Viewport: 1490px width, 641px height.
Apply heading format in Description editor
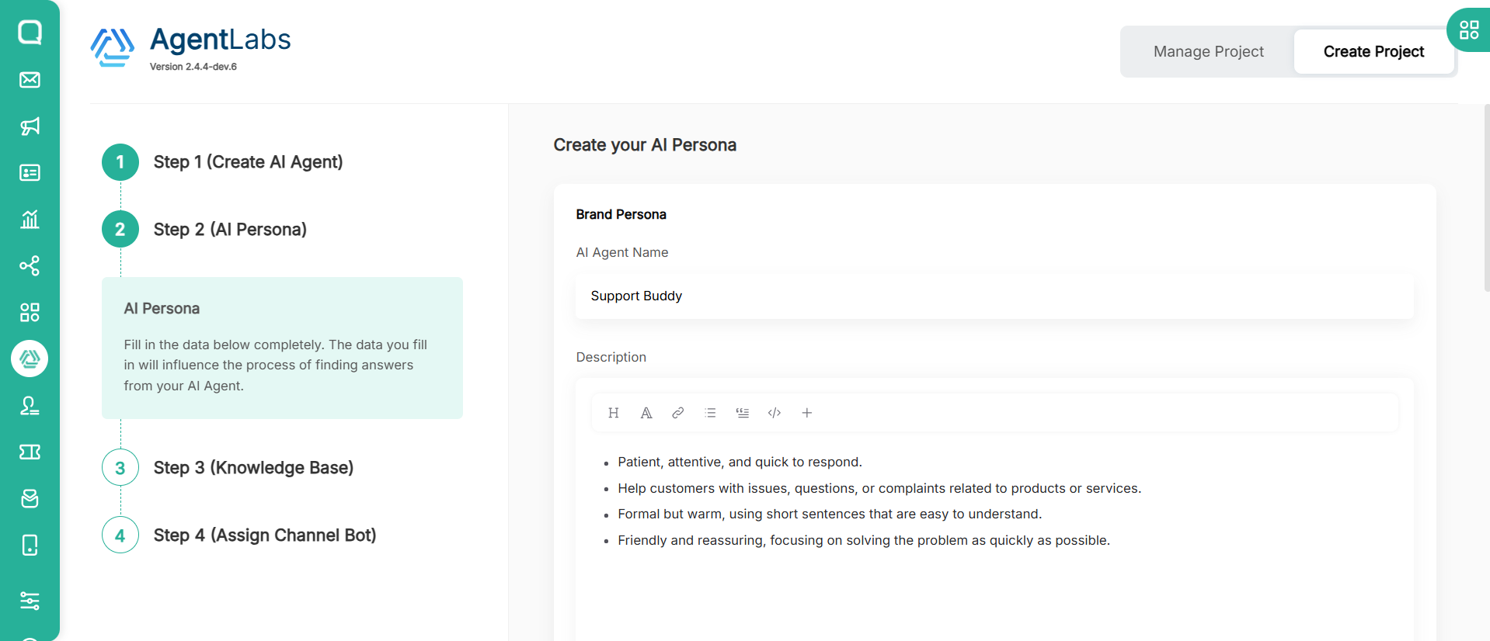pos(614,413)
